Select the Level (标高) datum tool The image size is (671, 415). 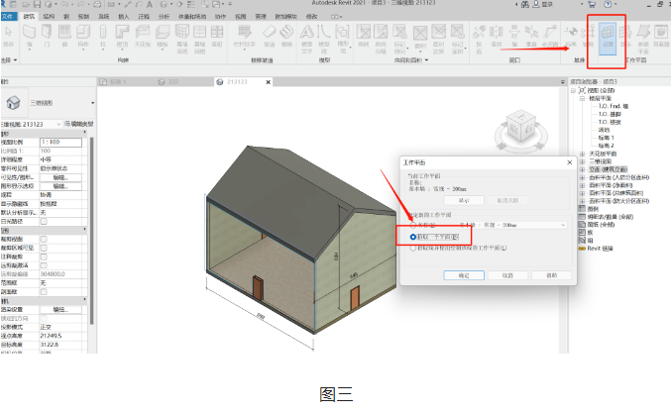(571, 36)
